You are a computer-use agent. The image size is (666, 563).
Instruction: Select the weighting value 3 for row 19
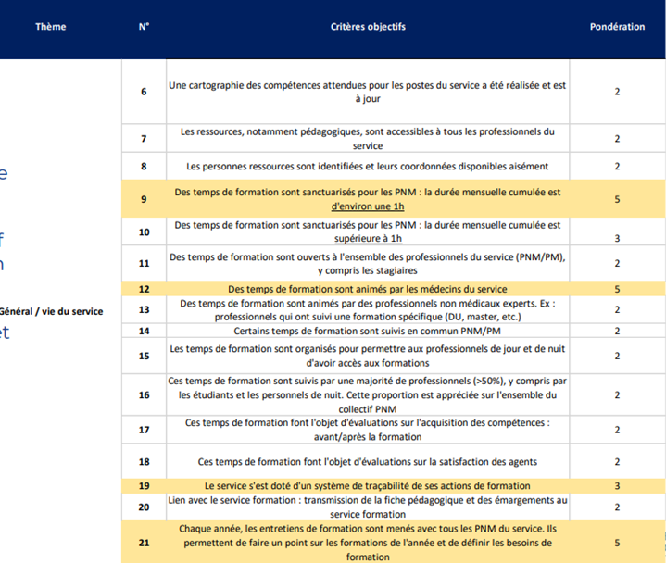pos(617,485)
